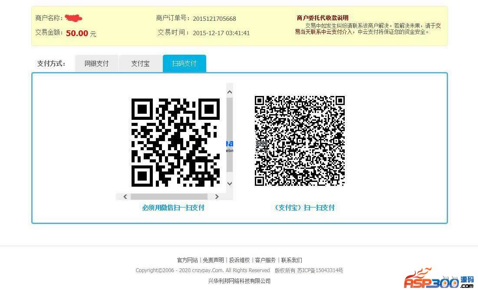Click the WeChat QR code image

pos(175,142)
